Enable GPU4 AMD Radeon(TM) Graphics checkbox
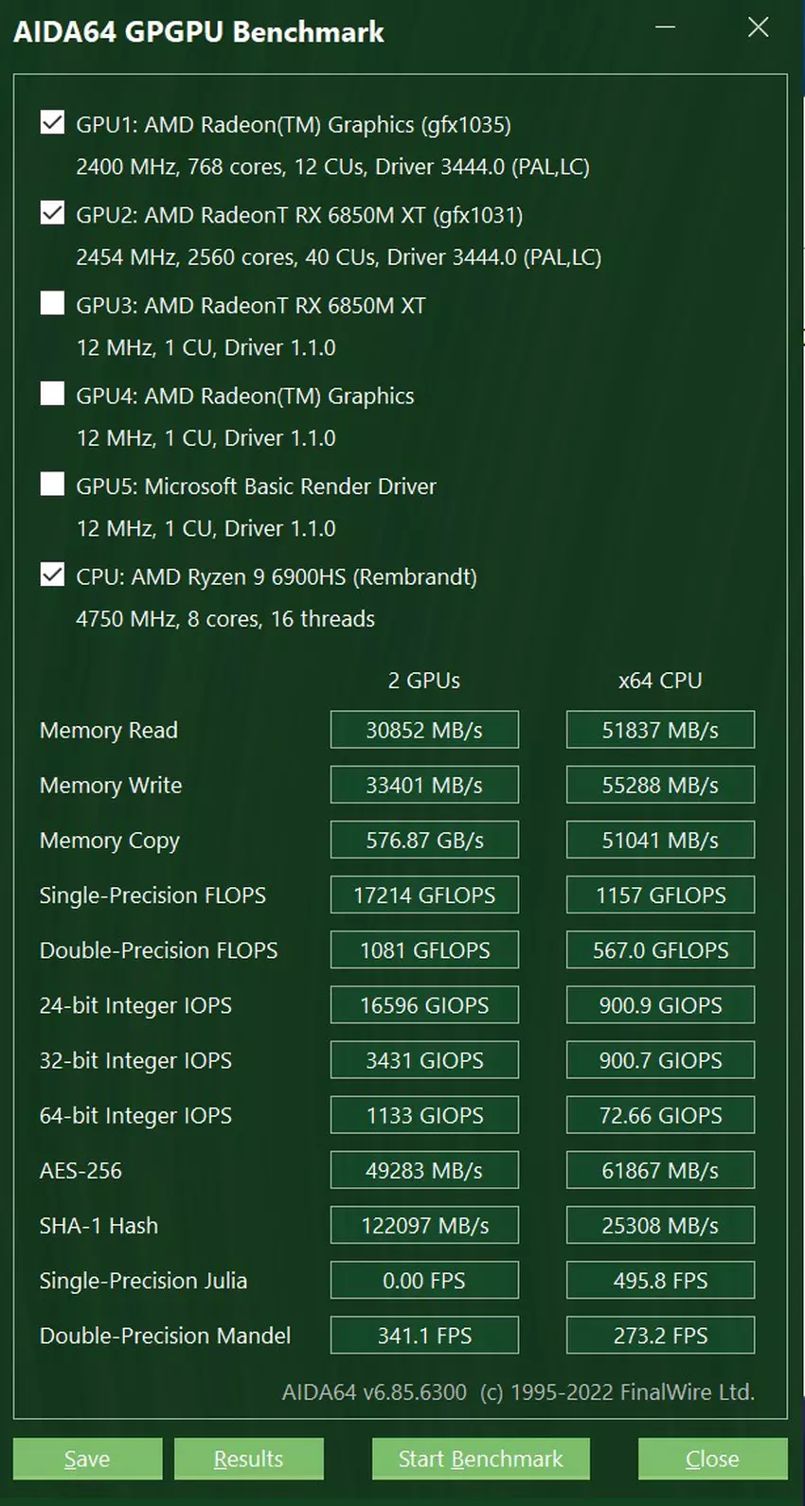The image size is (805, 1506). [53, 394]
